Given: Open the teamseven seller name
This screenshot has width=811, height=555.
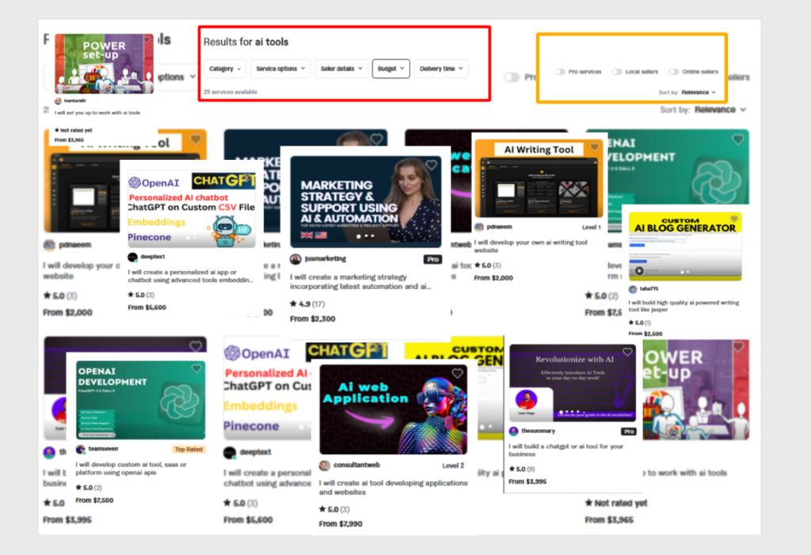Looking at the screenshot, I should coord(103,448).
